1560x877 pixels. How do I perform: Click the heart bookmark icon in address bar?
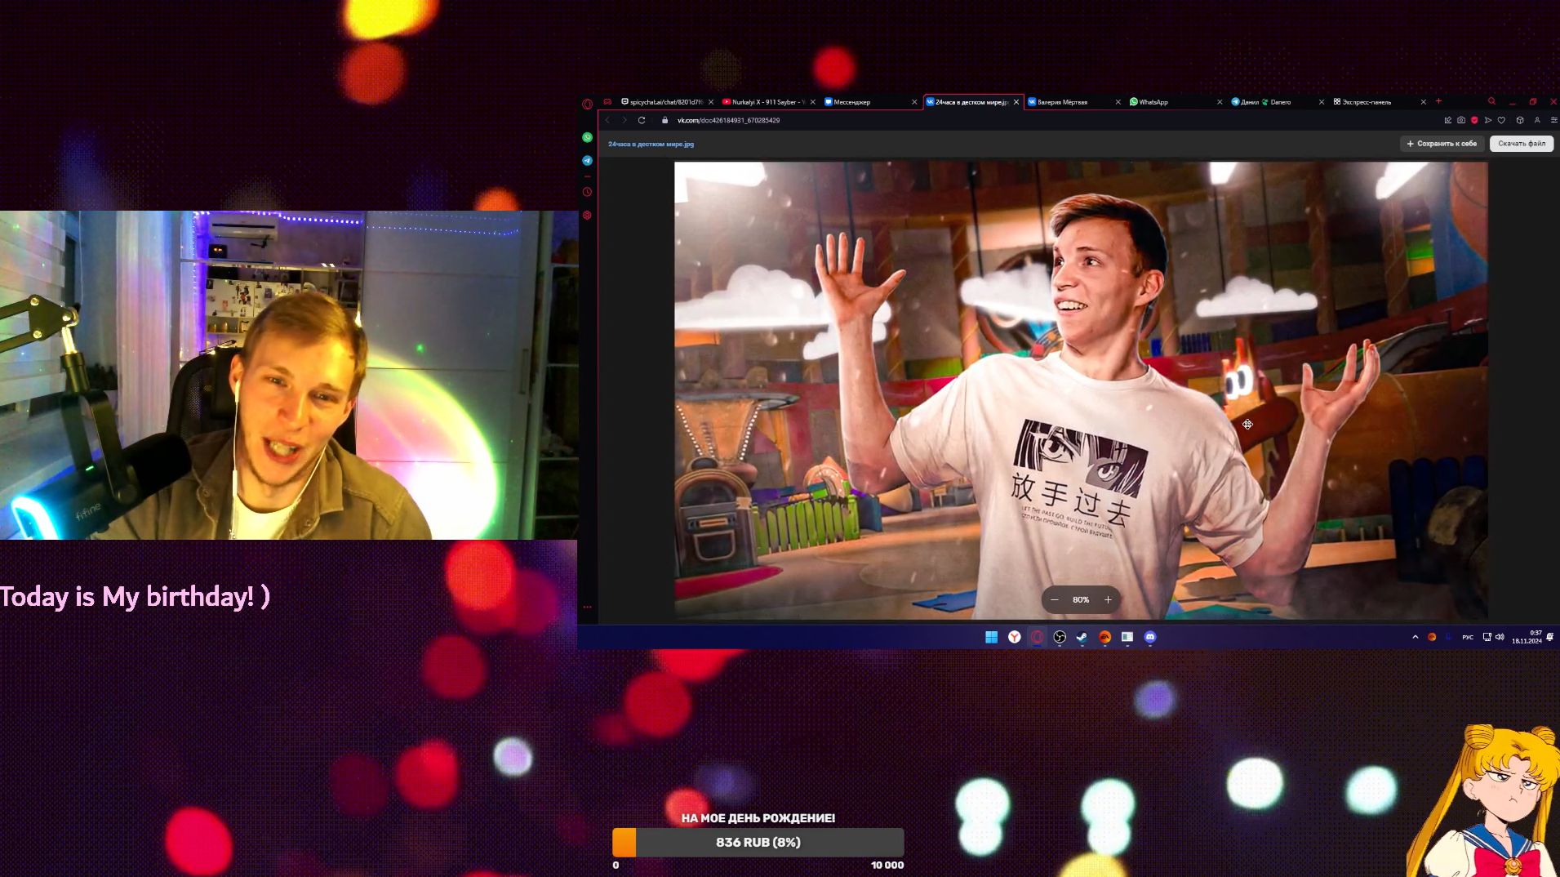pos(1501,120)
